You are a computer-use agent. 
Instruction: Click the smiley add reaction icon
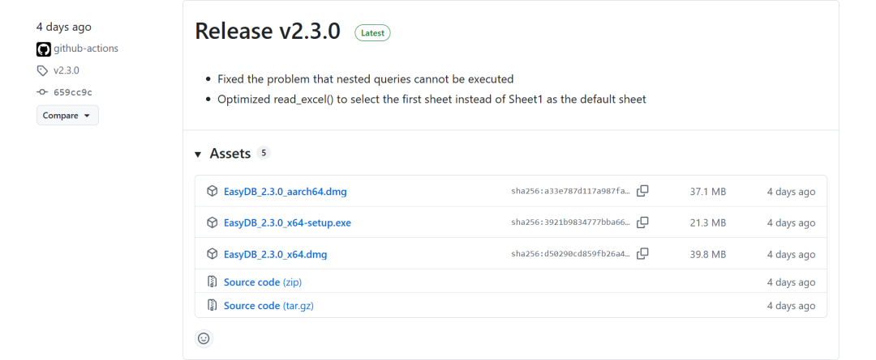tap(204, 338)
